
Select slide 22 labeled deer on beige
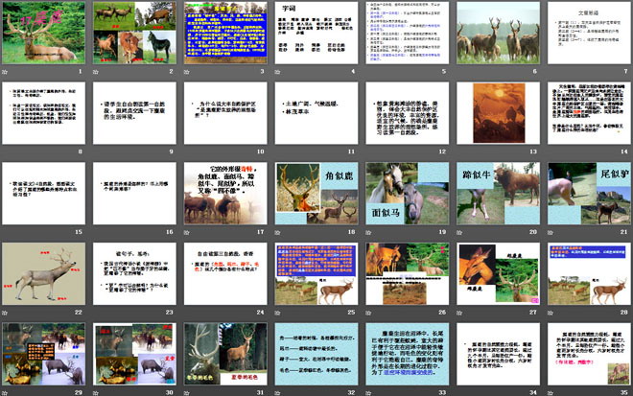coord(43,273)
